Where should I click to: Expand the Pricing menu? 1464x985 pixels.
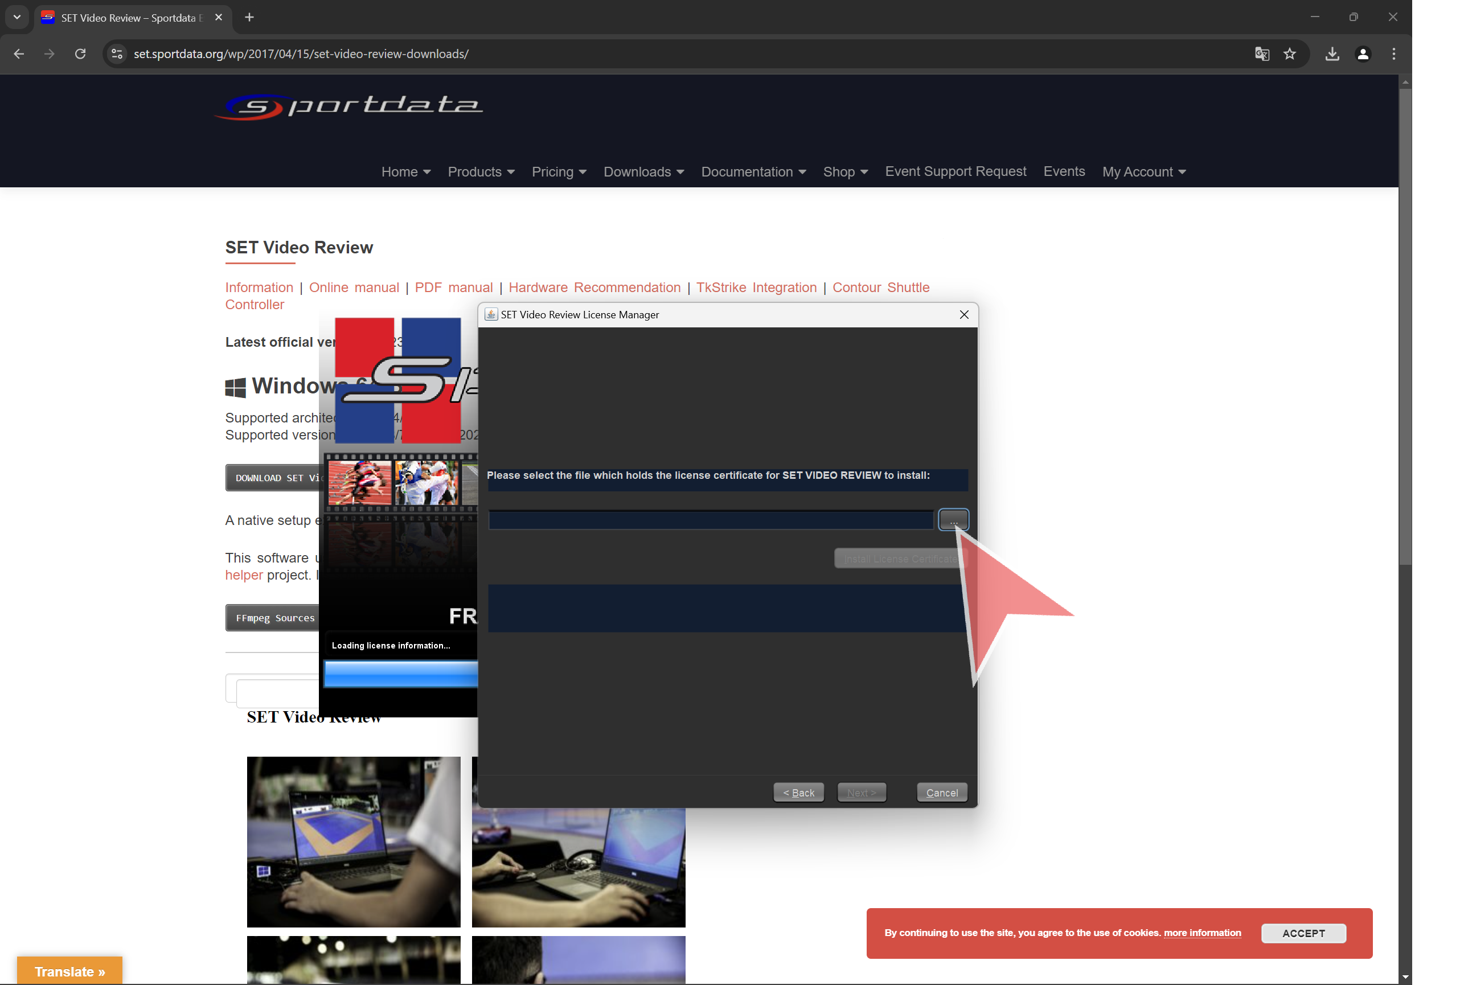559,171
